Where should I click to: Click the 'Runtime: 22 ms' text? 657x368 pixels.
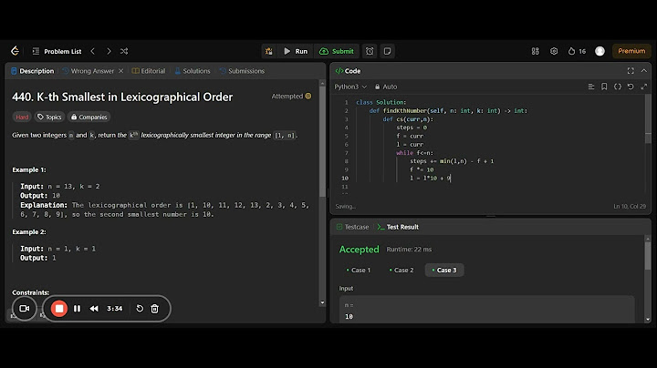click(x=409, y=250)
